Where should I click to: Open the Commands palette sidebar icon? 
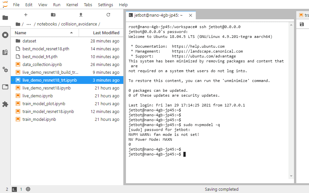pyautogui.click(x=5, y=52)
